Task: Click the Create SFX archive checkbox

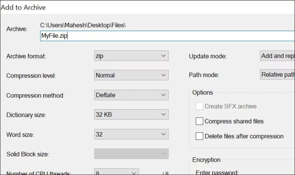Action: click(x=199, y=106)
